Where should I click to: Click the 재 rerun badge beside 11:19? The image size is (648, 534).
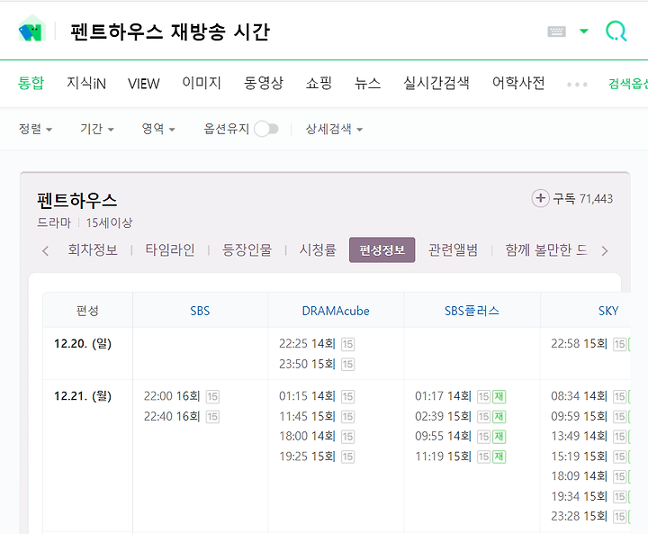tap(499, 457)
